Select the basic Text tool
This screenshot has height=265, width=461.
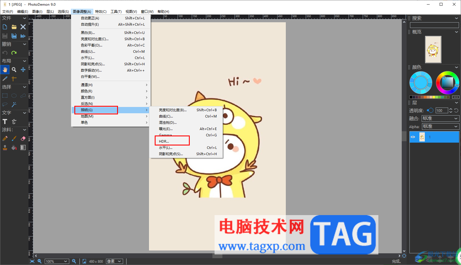(5, 122)
